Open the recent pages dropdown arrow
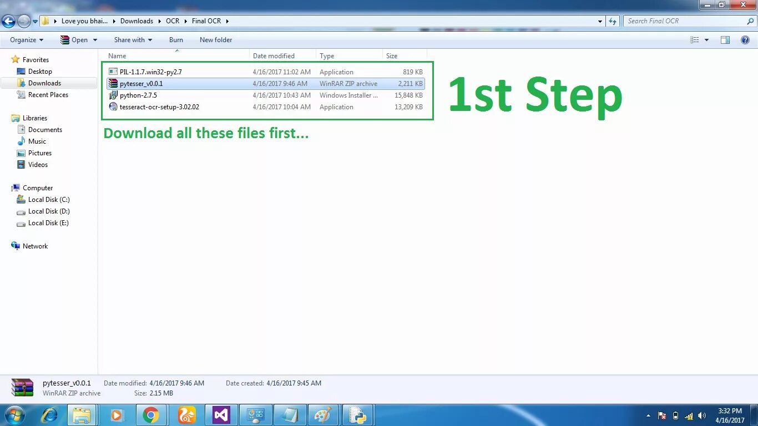Screen dimensions: 758x426 (35, 22)
